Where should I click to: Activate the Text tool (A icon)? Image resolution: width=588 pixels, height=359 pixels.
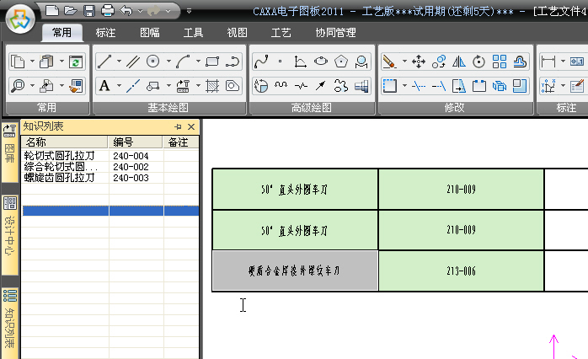104,85
